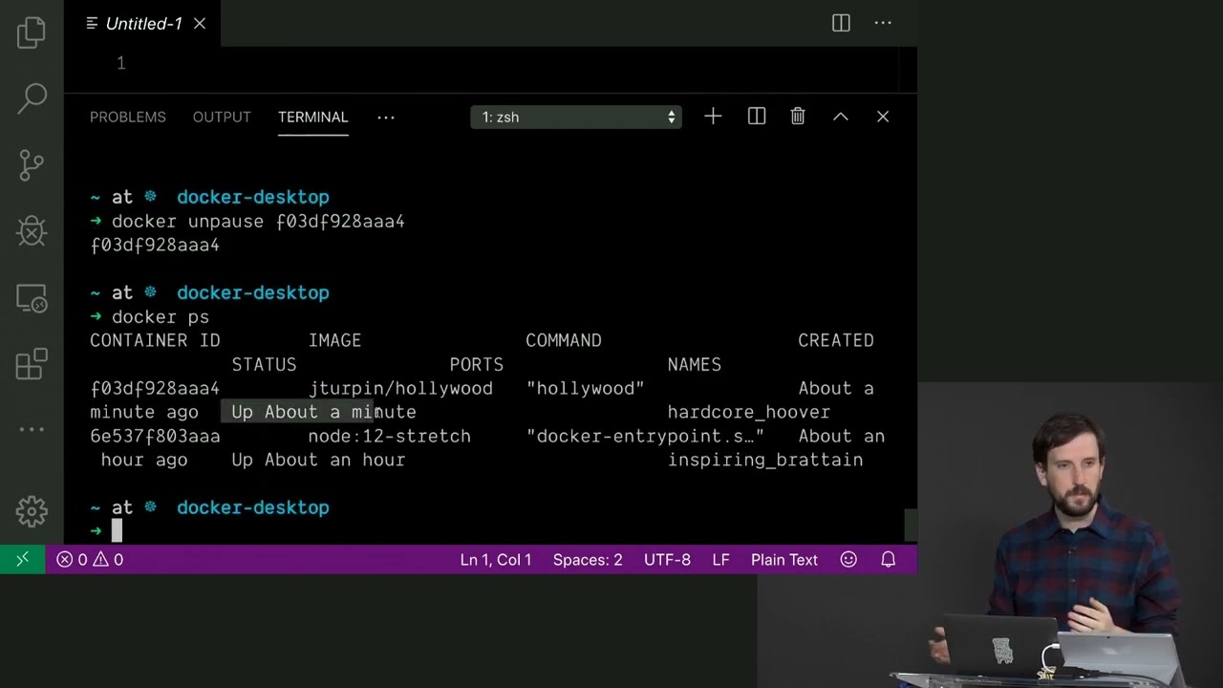Select language mode Plain Text
The image size is (1223, 688).
click(x=784, y=560)
